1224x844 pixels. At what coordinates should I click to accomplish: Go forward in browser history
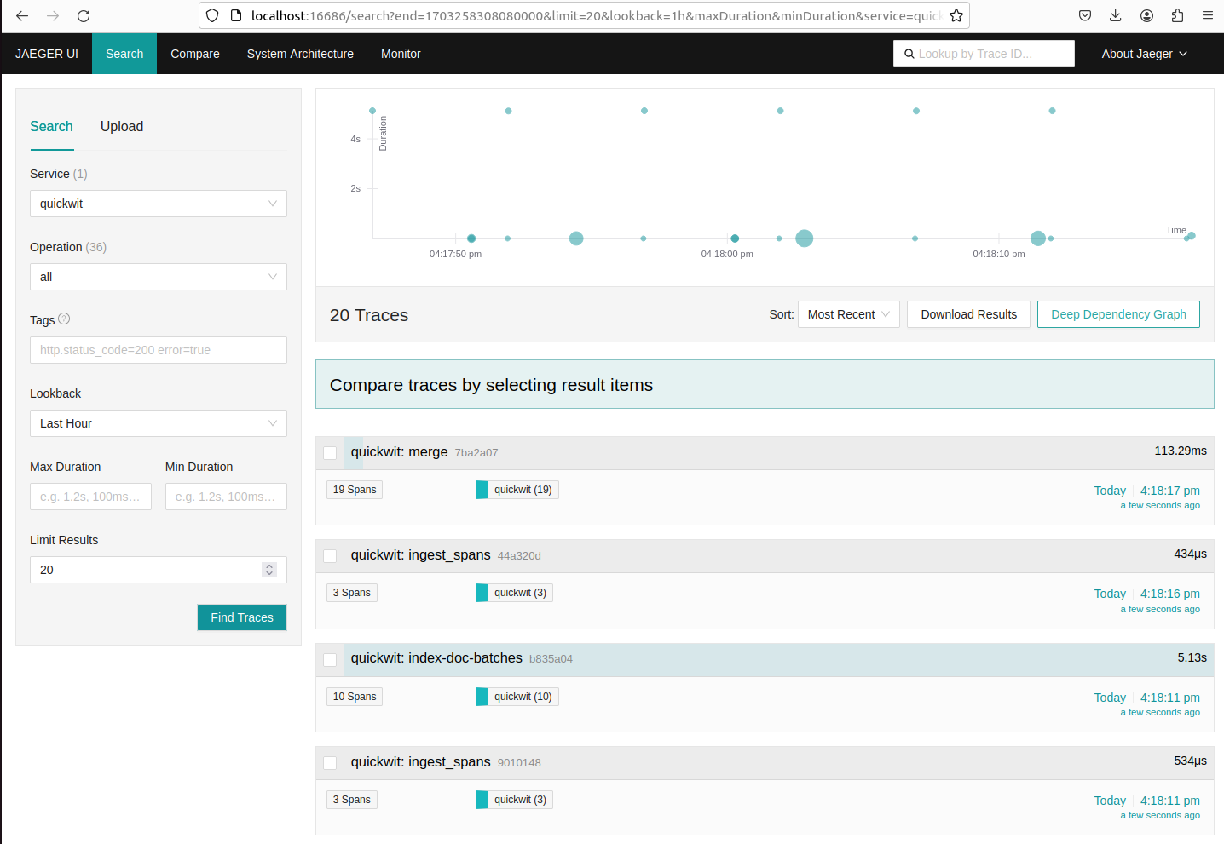53,15
